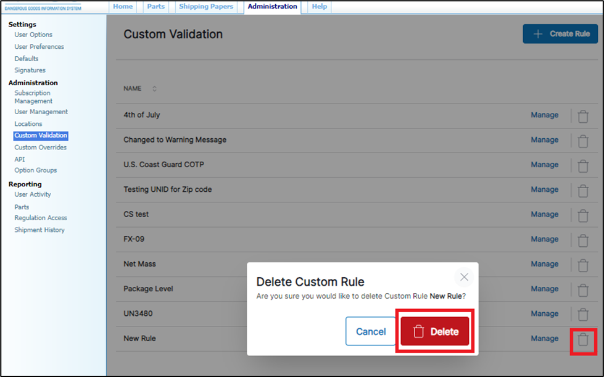Open Shipment History under Reporting
The image size is (604, 377).
coord(39,230)
